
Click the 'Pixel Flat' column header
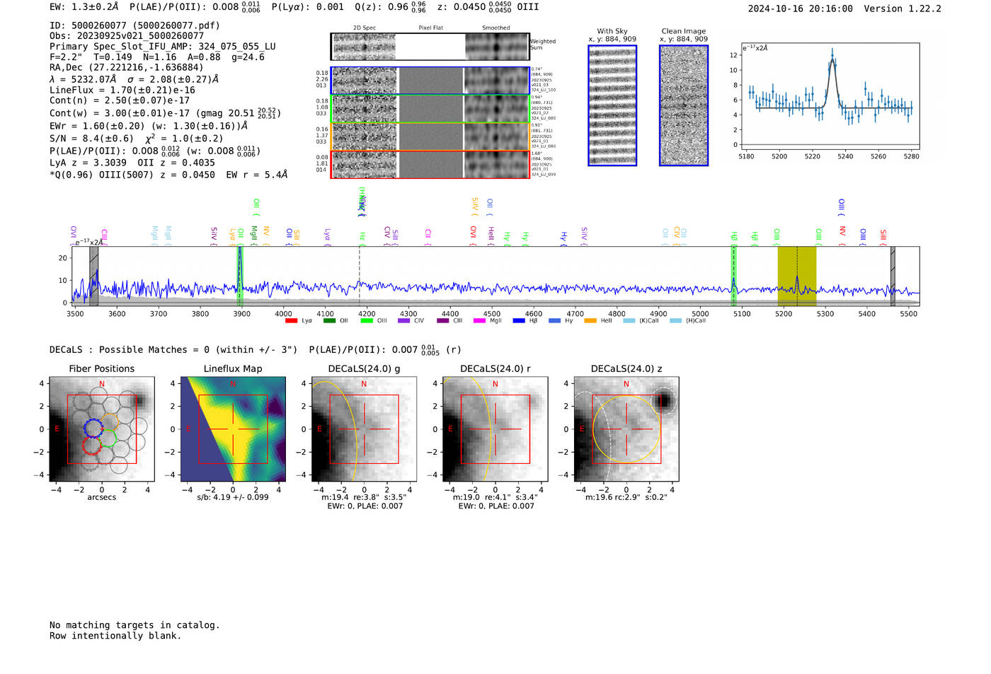[x=430, y=28]
